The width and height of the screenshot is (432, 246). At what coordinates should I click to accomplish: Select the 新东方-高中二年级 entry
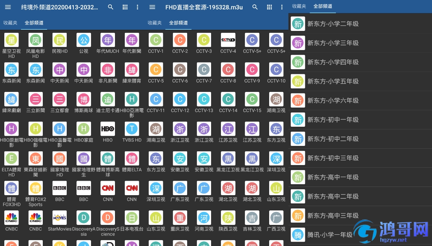pyautogui.click(x=360, y=197)
